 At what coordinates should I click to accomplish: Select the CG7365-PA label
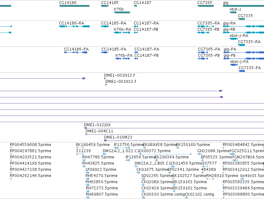pyautogui.click(x=209, y=49)
